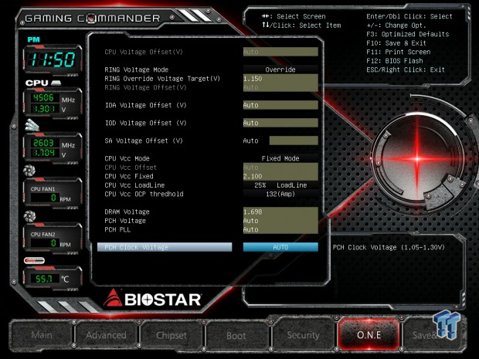Image resolution: width=479 pixels, height=359 pixels.
Task: Select the CPU Vcc LoadLine label
Action: coord(134,185)
